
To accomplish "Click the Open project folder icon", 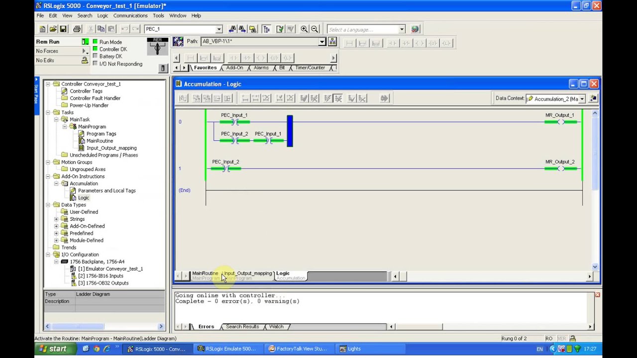I will [53, 29].
